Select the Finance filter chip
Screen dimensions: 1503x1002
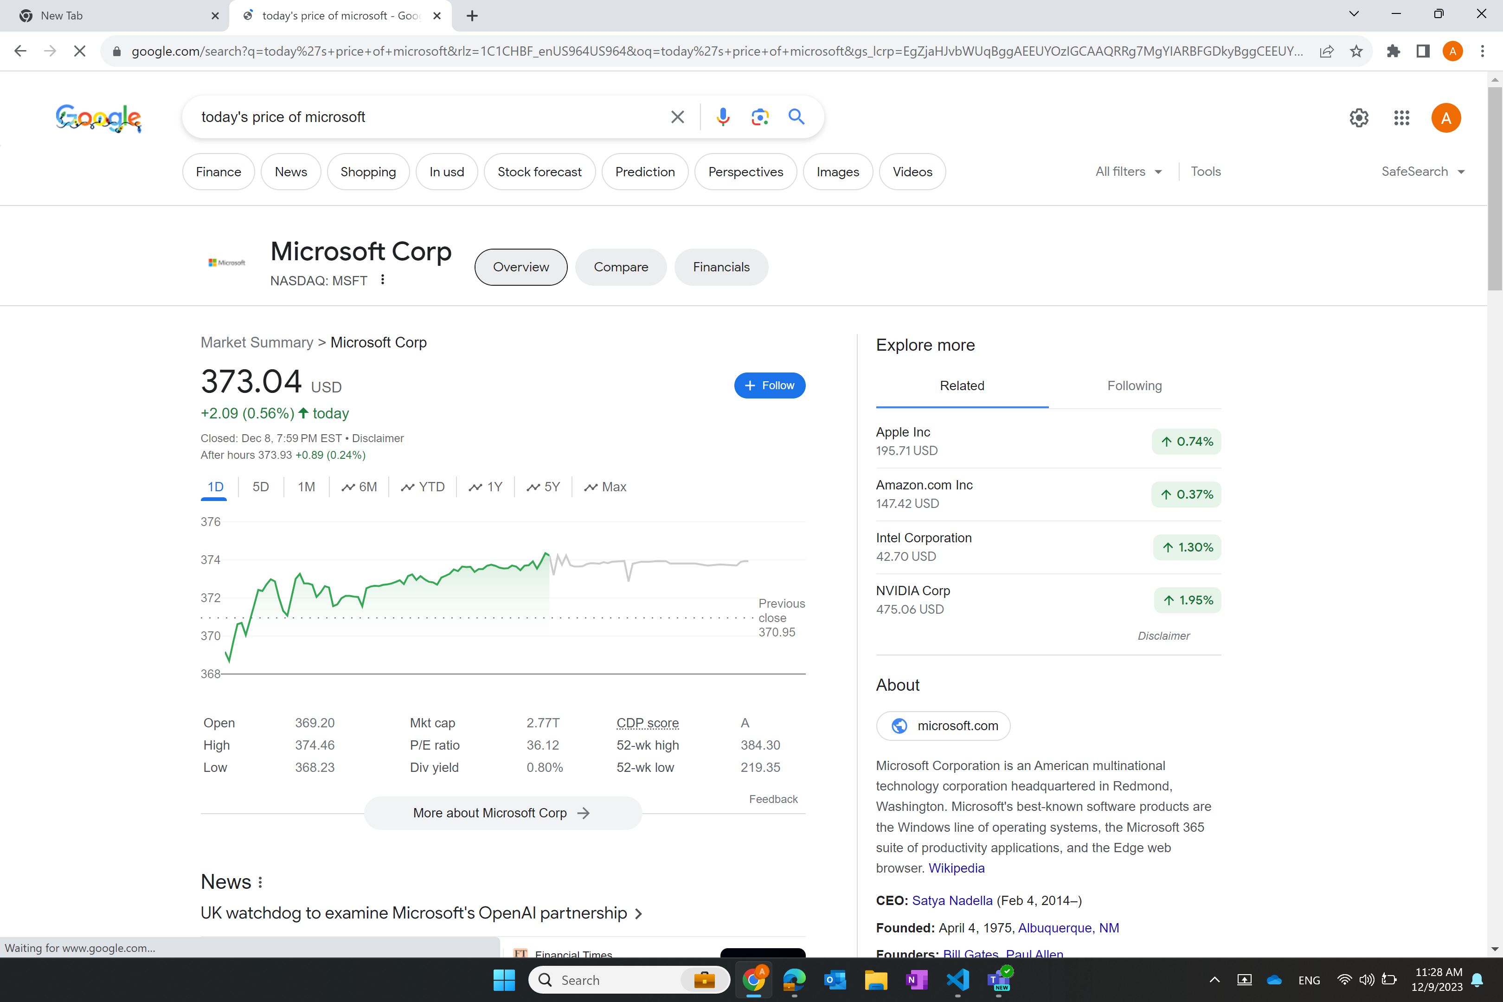[218, 172]
